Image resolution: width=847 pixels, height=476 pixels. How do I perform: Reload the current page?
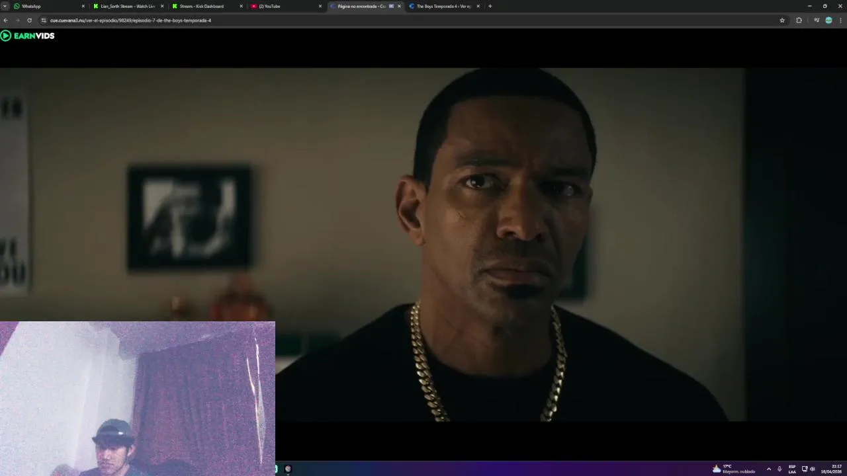click(29, 20)
